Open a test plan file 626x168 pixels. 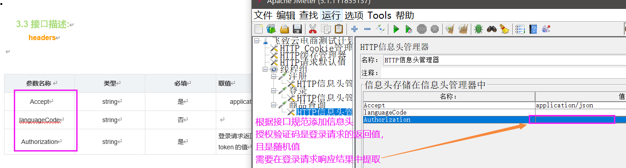point(284,29)
